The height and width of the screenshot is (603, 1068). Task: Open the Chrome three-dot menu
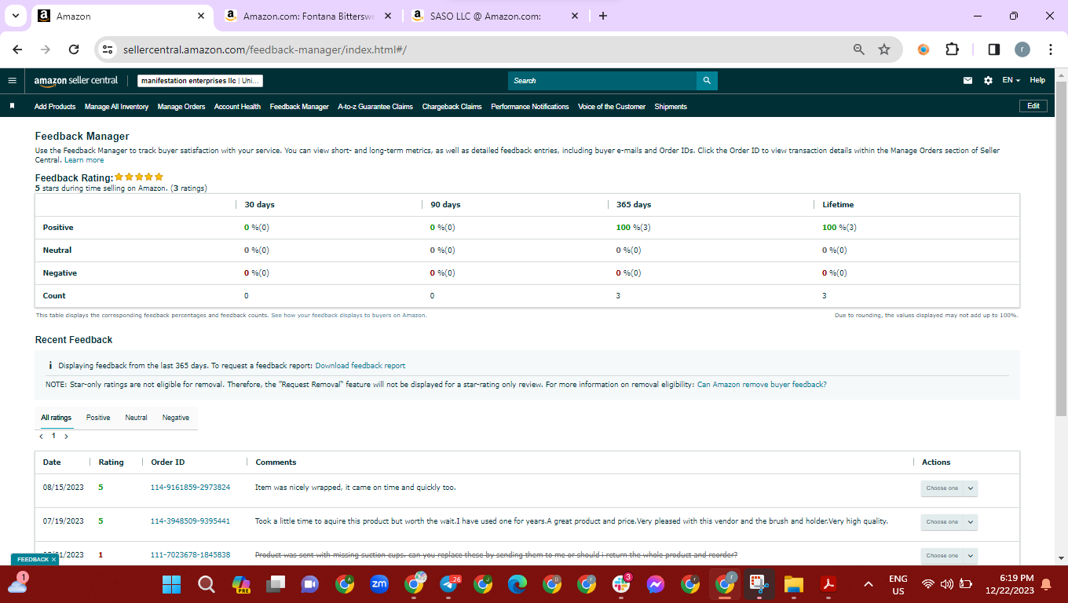point(1050,49)
